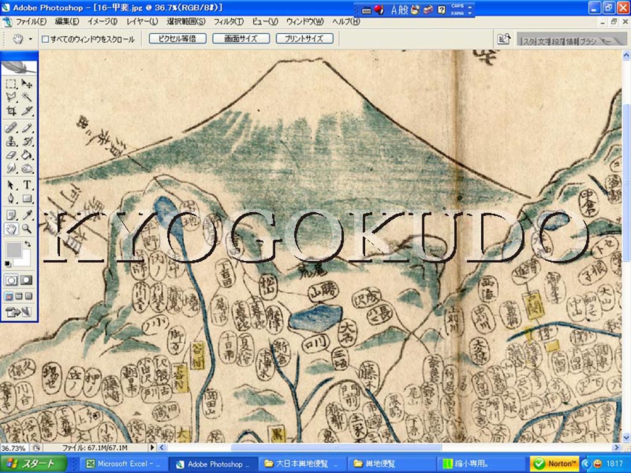Select the Zoom magnifier tool
The width and height of the screenshot is (631, 473).
26,229
